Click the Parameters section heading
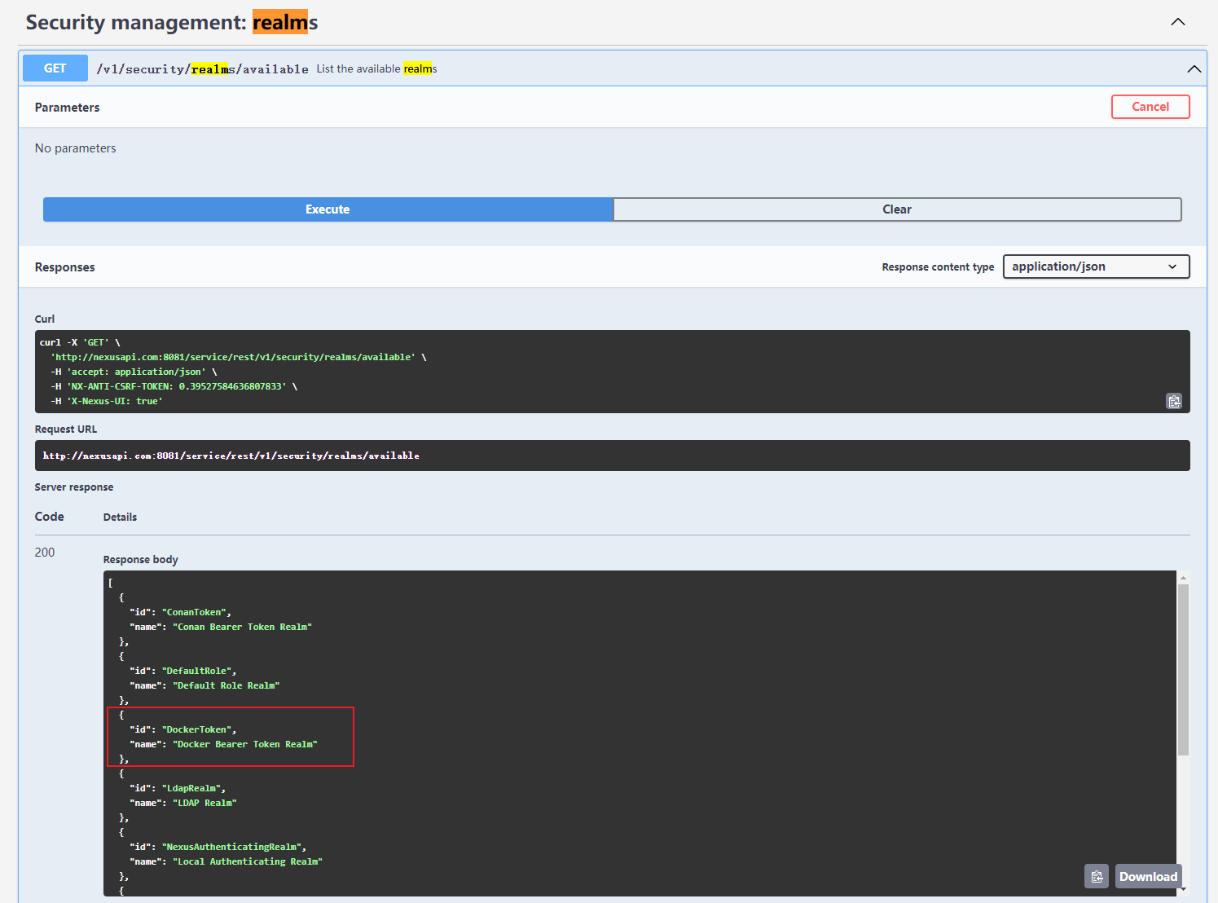The width and height of the screenshot is (1218, 903). pyautogui.click(x=67, y=108)
